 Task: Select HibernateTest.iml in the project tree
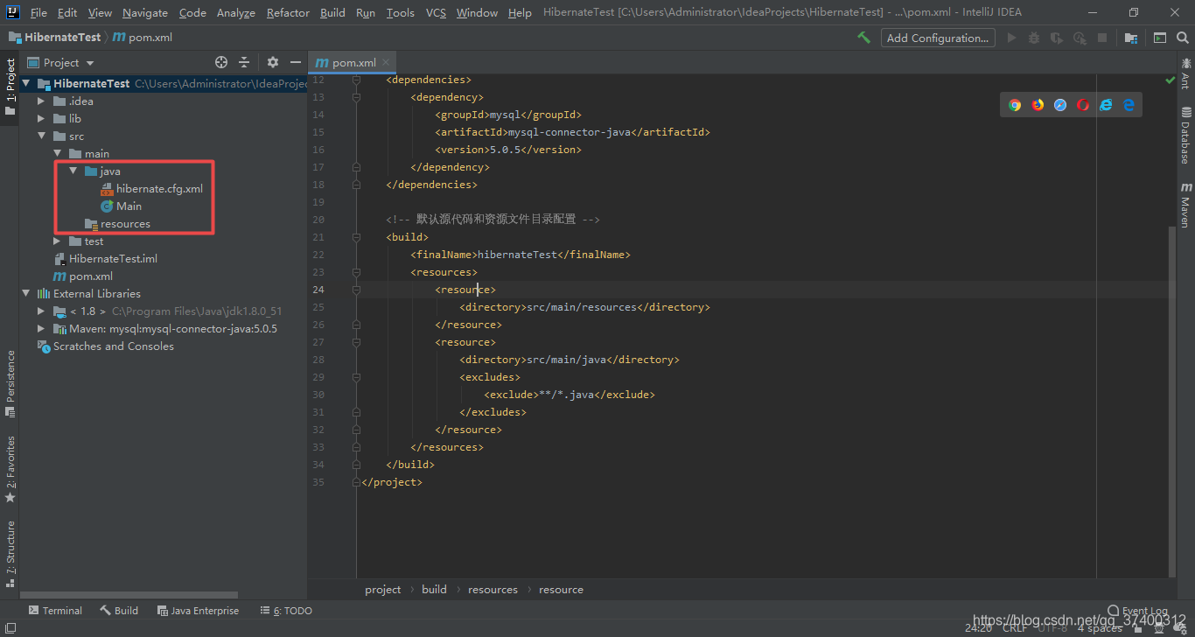[105, 259]
